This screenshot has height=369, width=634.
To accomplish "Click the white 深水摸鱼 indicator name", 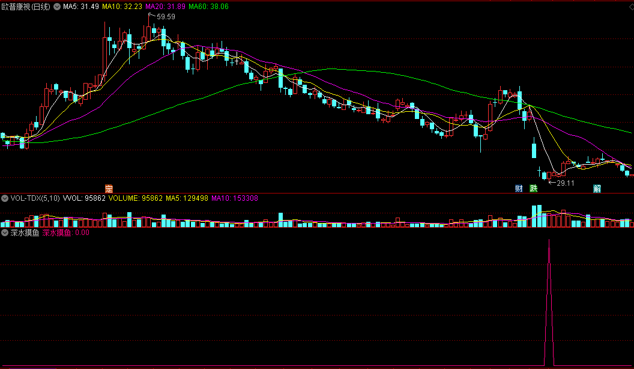I will coord(25,233).
